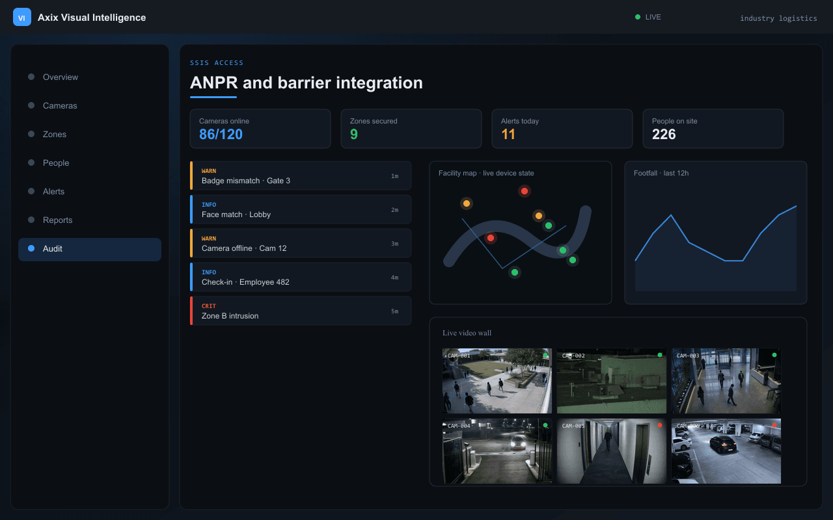Click the 'Live video wall' heading
This screenshot has height=520, width=833.
point(467,333)
